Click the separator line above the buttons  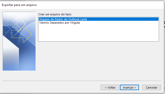click(x=82, y=81)
